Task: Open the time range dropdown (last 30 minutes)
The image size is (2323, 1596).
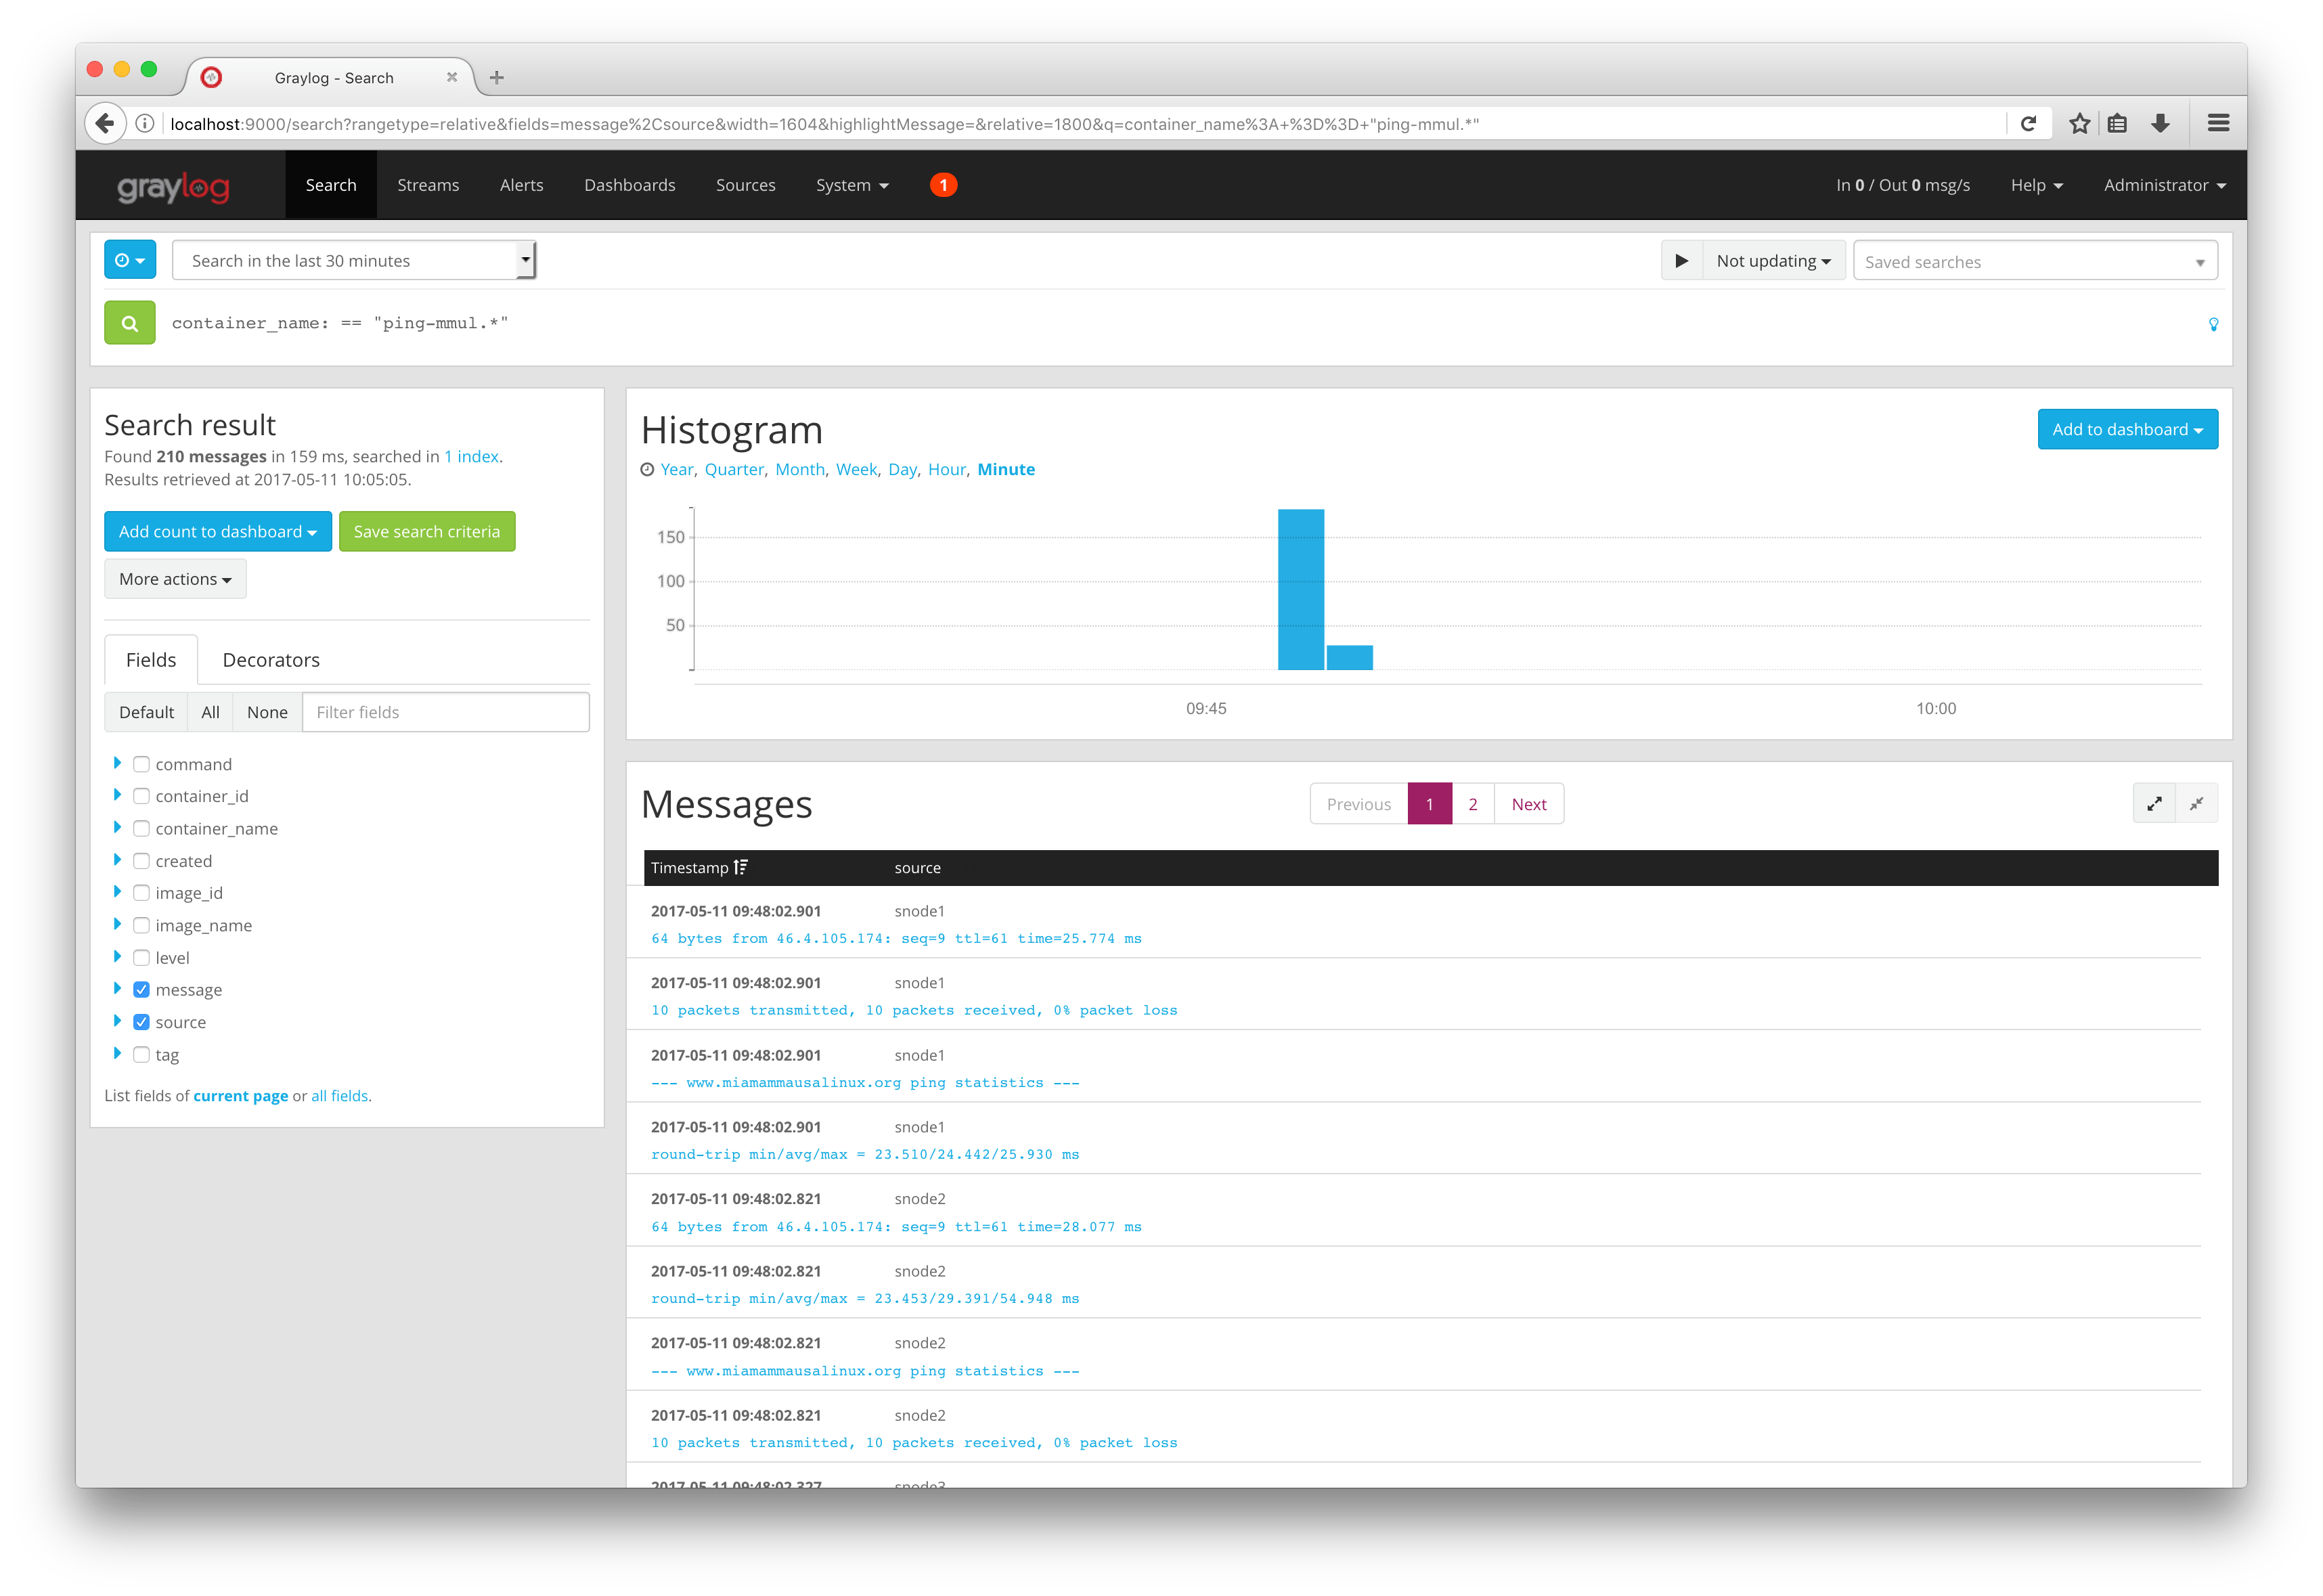Action: coord(354,260)
